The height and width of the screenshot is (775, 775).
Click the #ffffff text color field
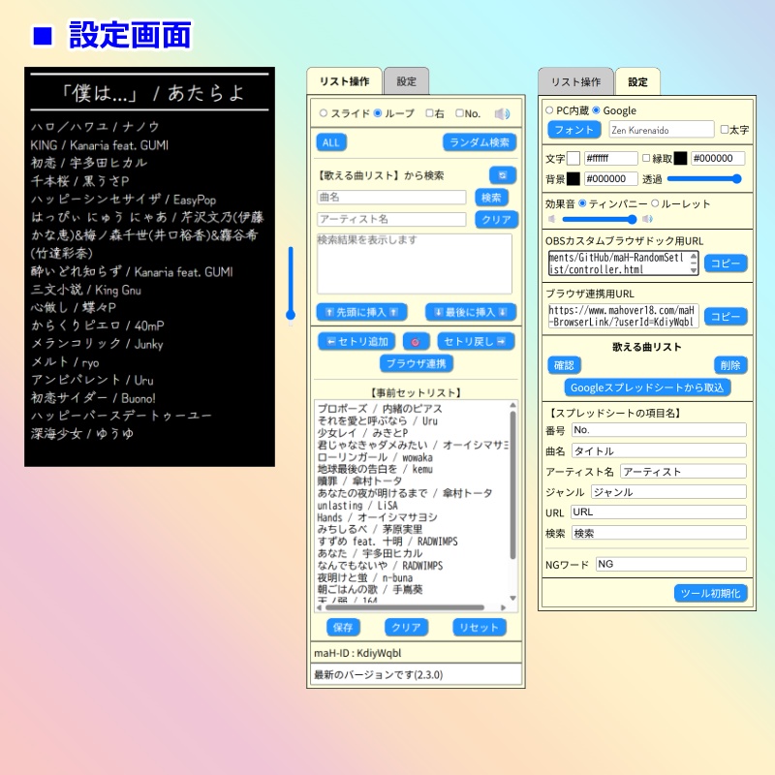[611, 158]
